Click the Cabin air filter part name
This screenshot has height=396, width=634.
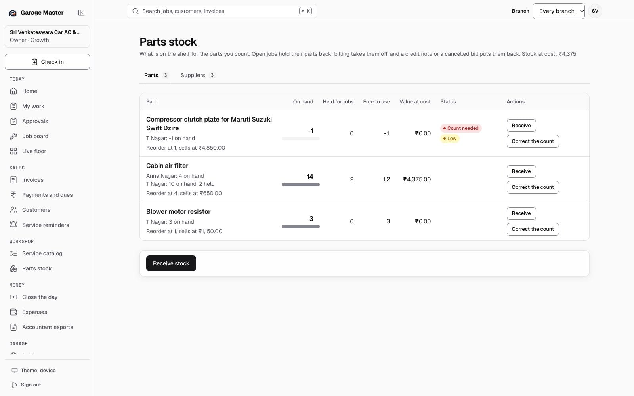click(167, 166)
